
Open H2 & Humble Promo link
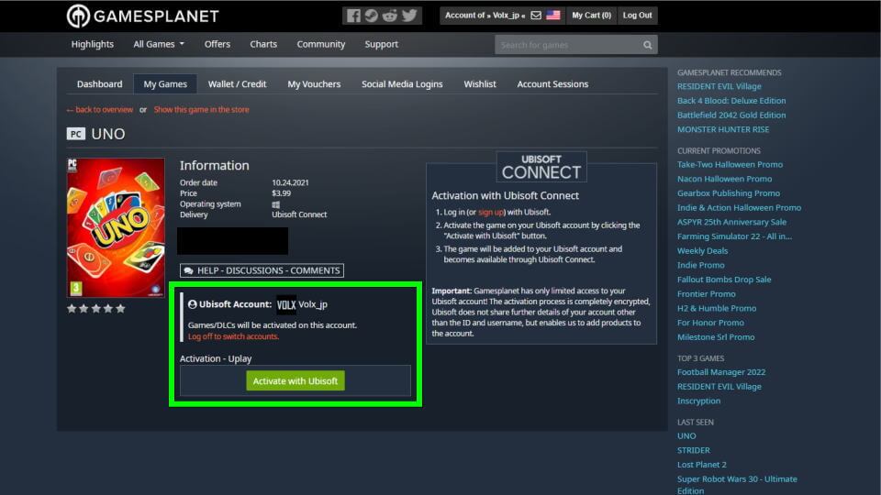[x=717, y=309]
